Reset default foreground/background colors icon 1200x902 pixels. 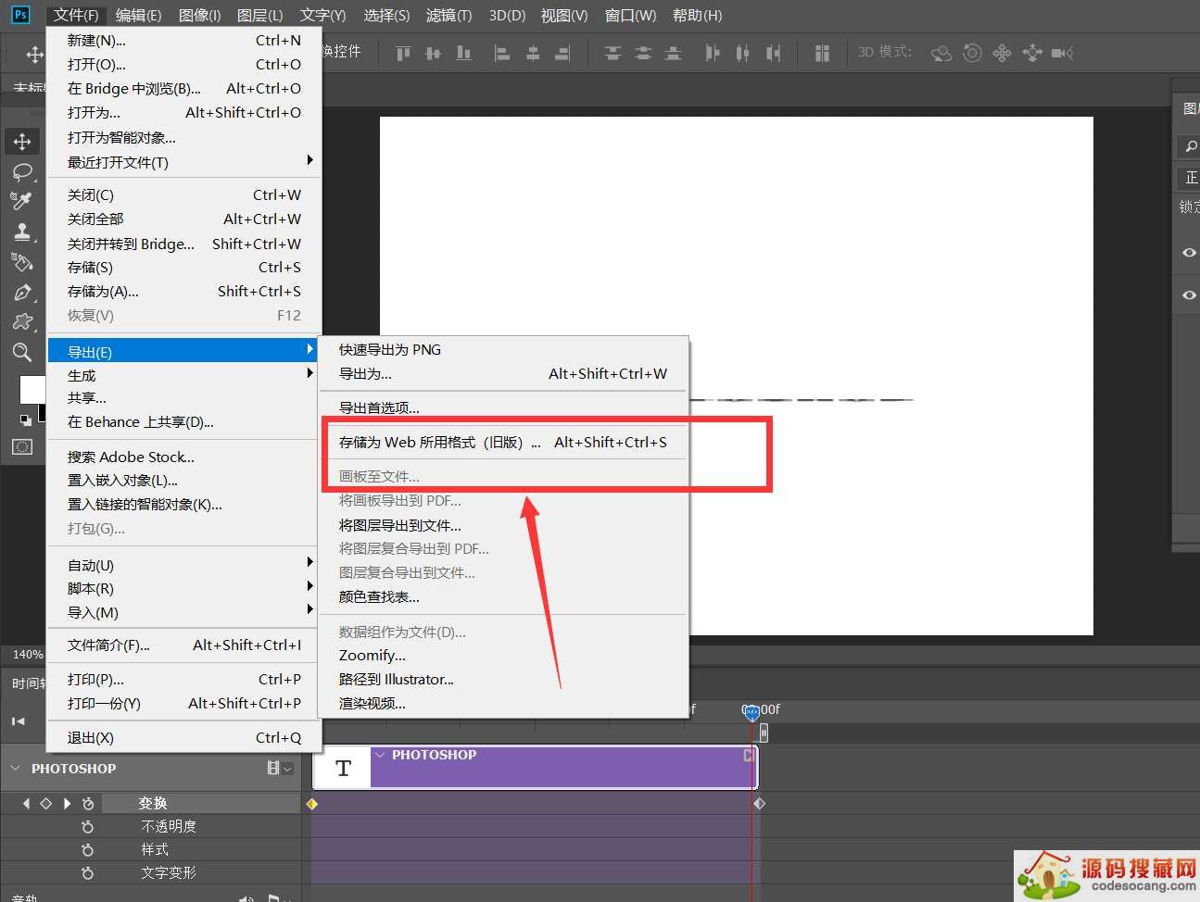click(25, 420)
